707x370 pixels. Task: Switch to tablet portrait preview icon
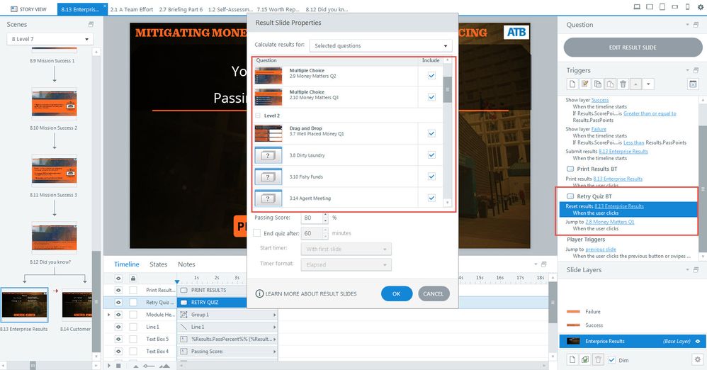662,7
